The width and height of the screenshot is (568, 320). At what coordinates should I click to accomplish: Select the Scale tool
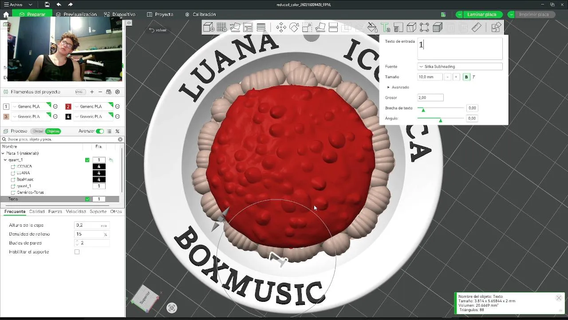(307, 28)
